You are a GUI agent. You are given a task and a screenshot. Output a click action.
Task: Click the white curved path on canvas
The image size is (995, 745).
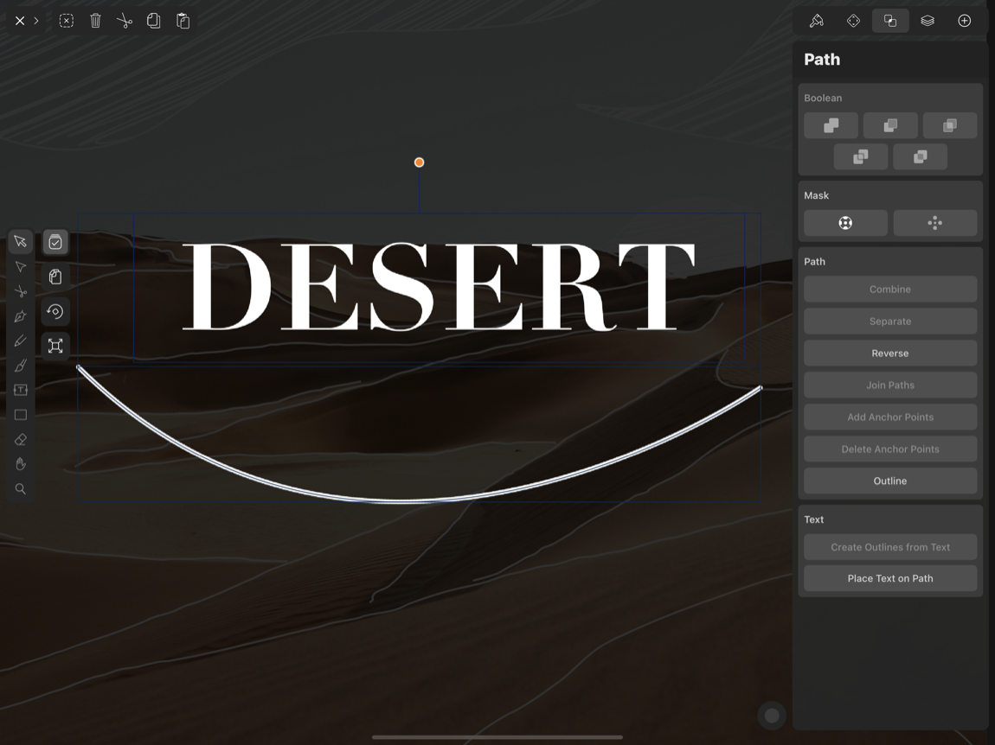coord(406,500)
